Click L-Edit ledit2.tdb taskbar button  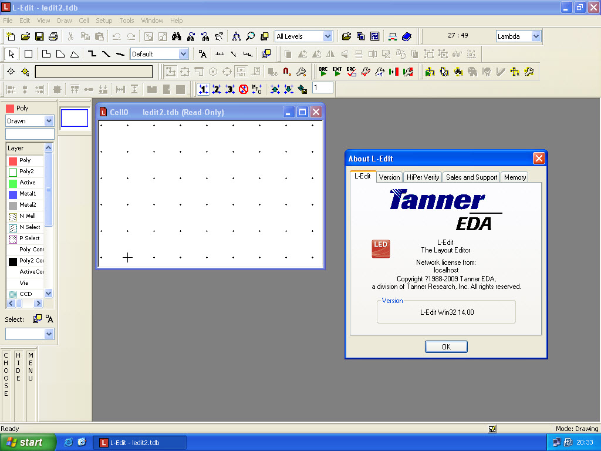140,443
